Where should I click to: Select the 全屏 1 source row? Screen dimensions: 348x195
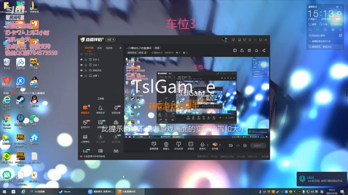[101, 76]
